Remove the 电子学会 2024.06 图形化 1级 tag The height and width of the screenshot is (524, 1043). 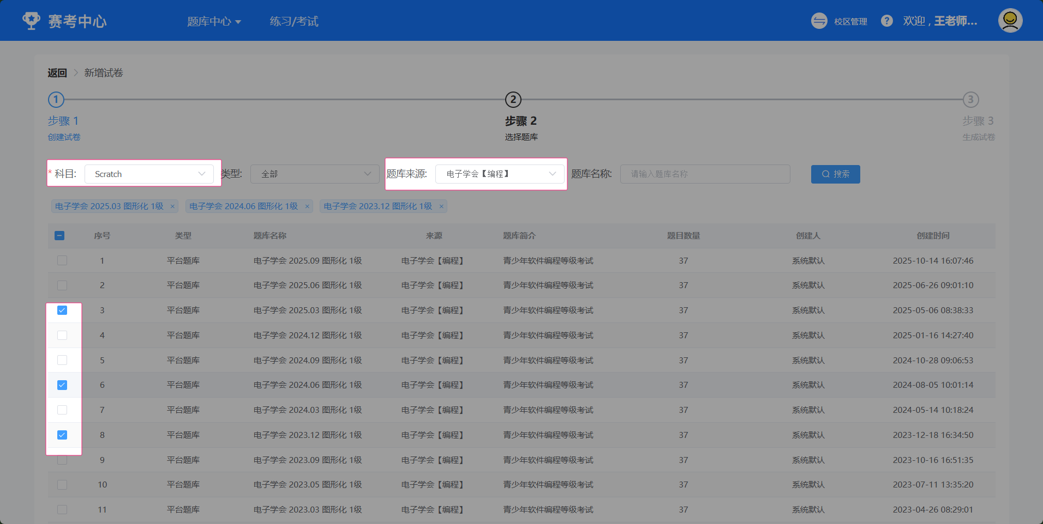point(307,206)
